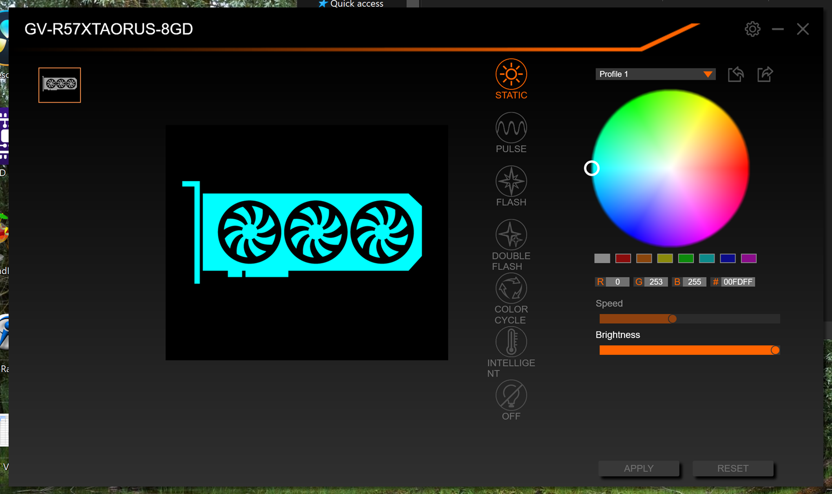Click the color wheel selector ring
Screen dimensions: 832x494
[592, 168]
